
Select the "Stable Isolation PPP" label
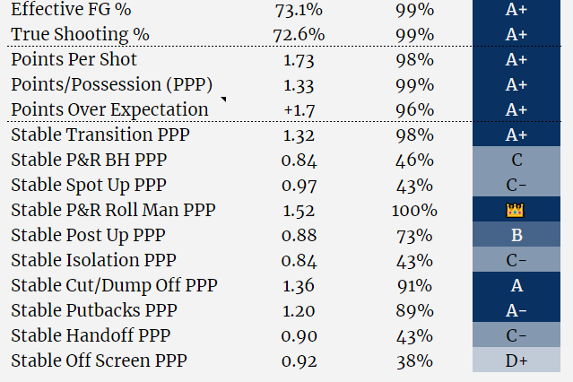click(x=94, y=261)
